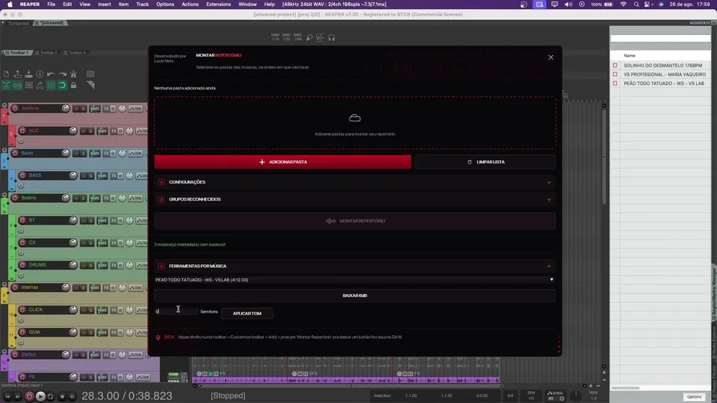The height and width of the screenshot is (403, 717).
Task: Open project using upload arrow icon
Action: [x=17, y=74]
